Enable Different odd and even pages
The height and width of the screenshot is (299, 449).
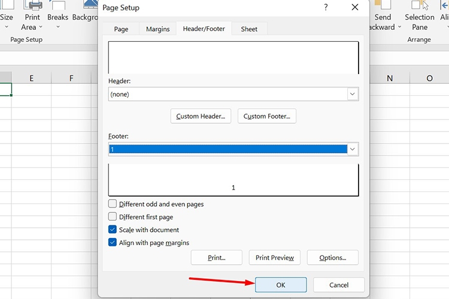coord(113,204)
